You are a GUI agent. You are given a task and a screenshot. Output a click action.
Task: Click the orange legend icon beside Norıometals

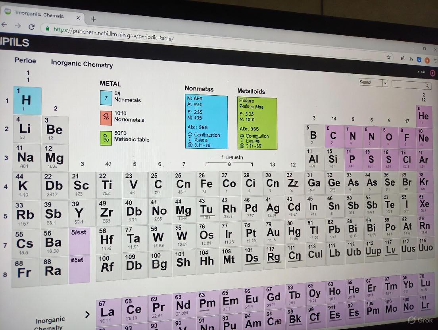(106, 117)
